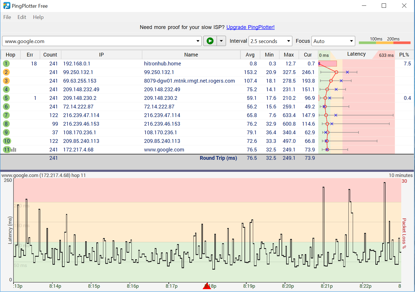Select hop 6 green circle icon

coord(6,107)
